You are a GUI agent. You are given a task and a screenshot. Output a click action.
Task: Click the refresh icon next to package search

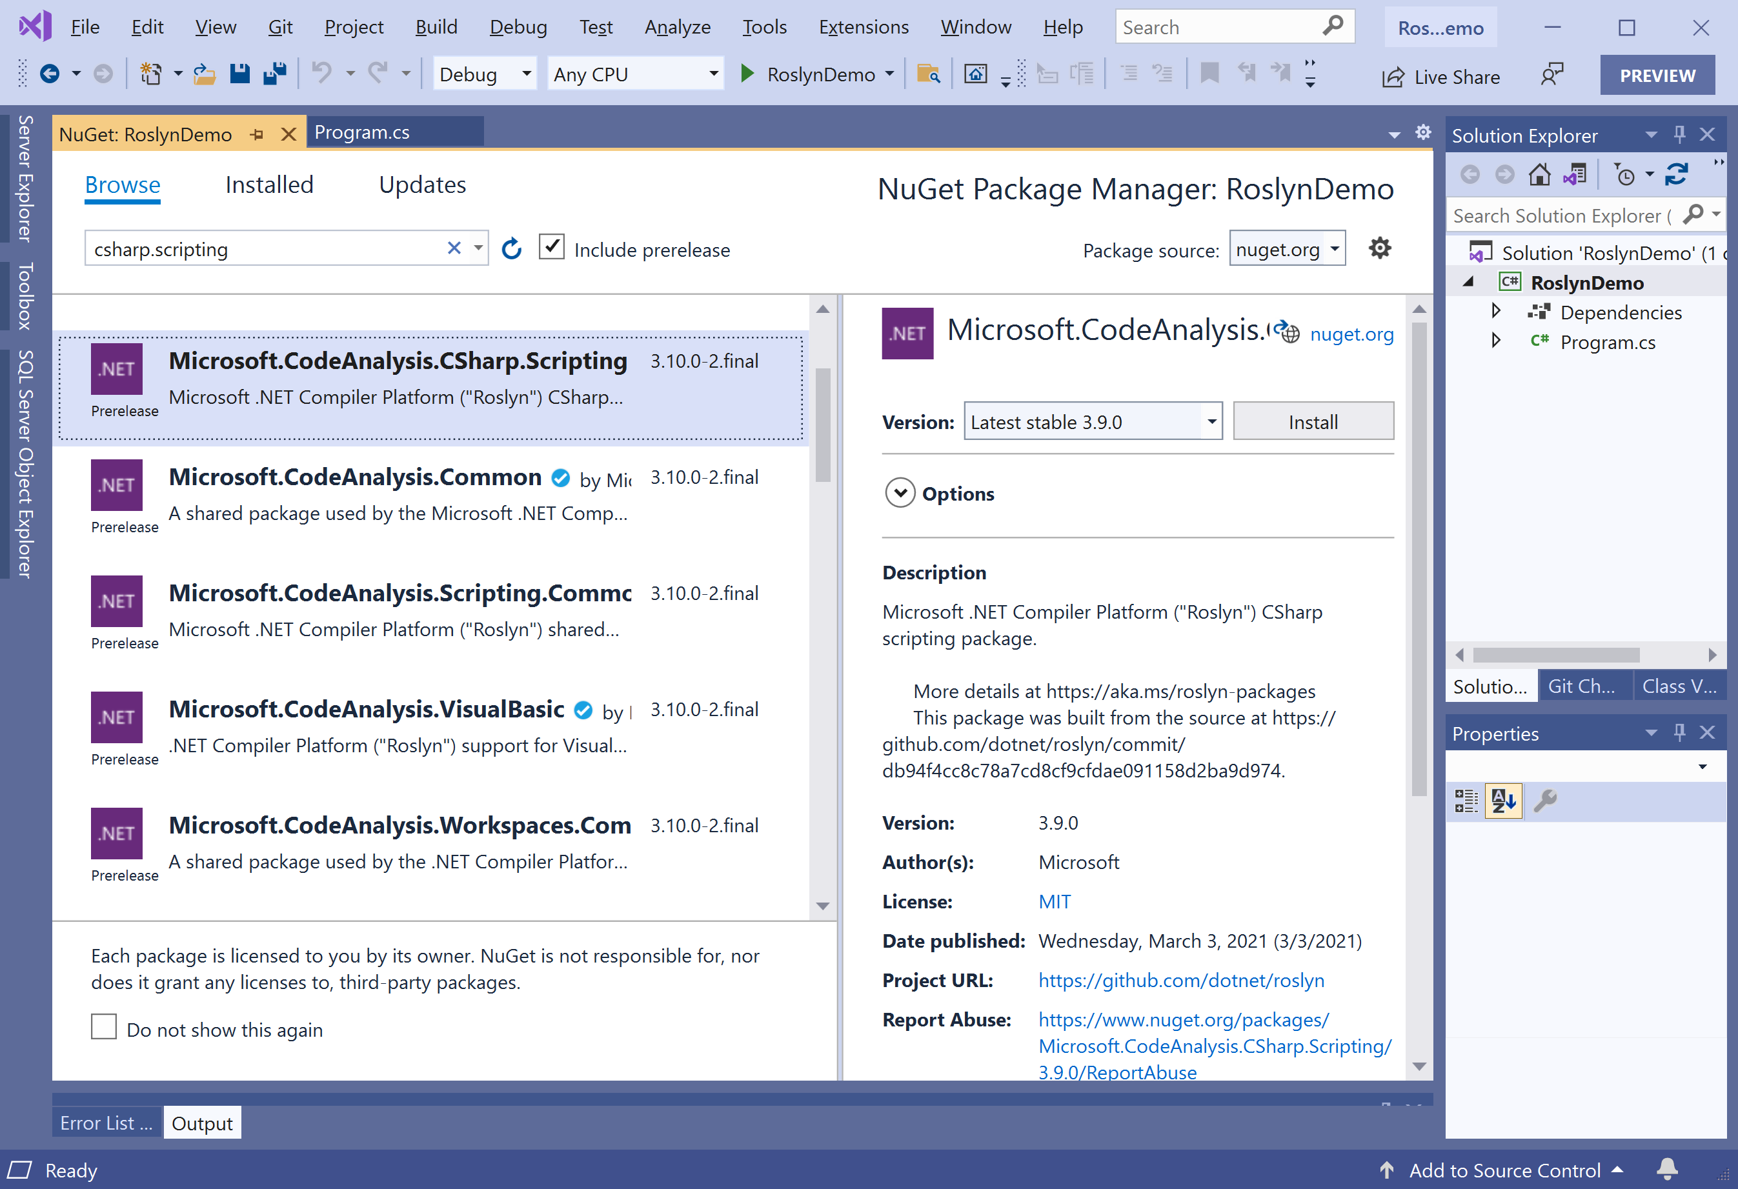click(x=512, y=249)
